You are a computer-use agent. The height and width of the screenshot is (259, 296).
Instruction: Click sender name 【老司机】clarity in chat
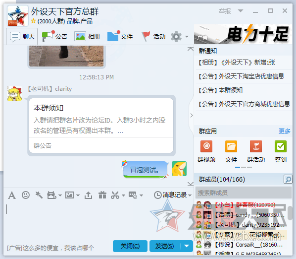pos(50,88)
